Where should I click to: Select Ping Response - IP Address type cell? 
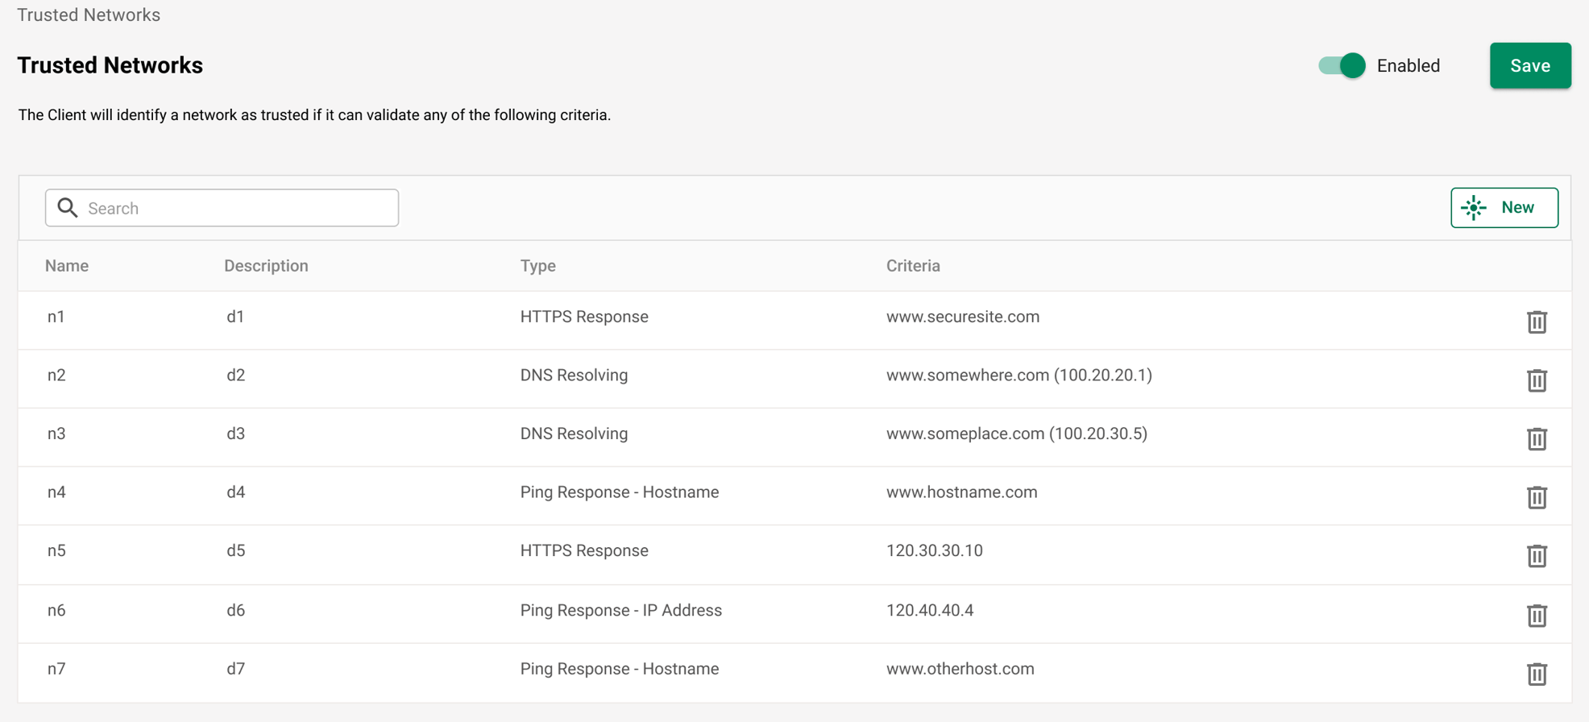click(620, 611)
